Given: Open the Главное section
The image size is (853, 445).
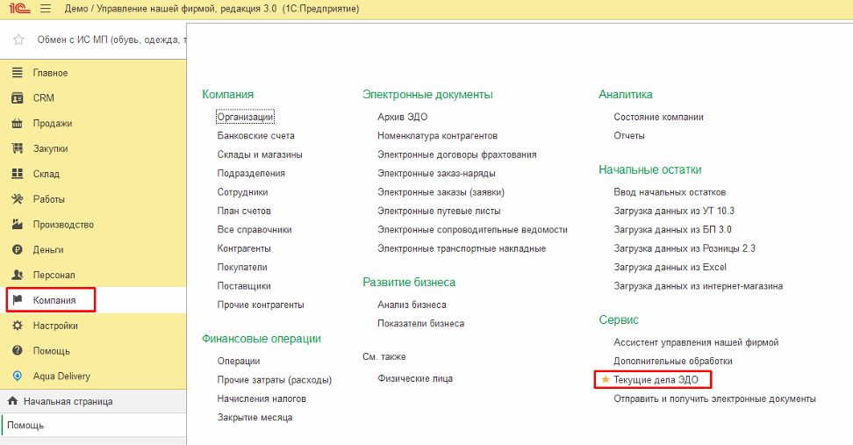Looking at the screenshot, I should 93,72.
